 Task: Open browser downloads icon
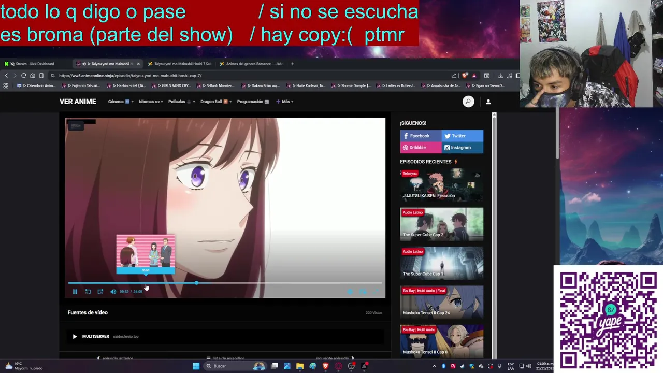point(500,76)
